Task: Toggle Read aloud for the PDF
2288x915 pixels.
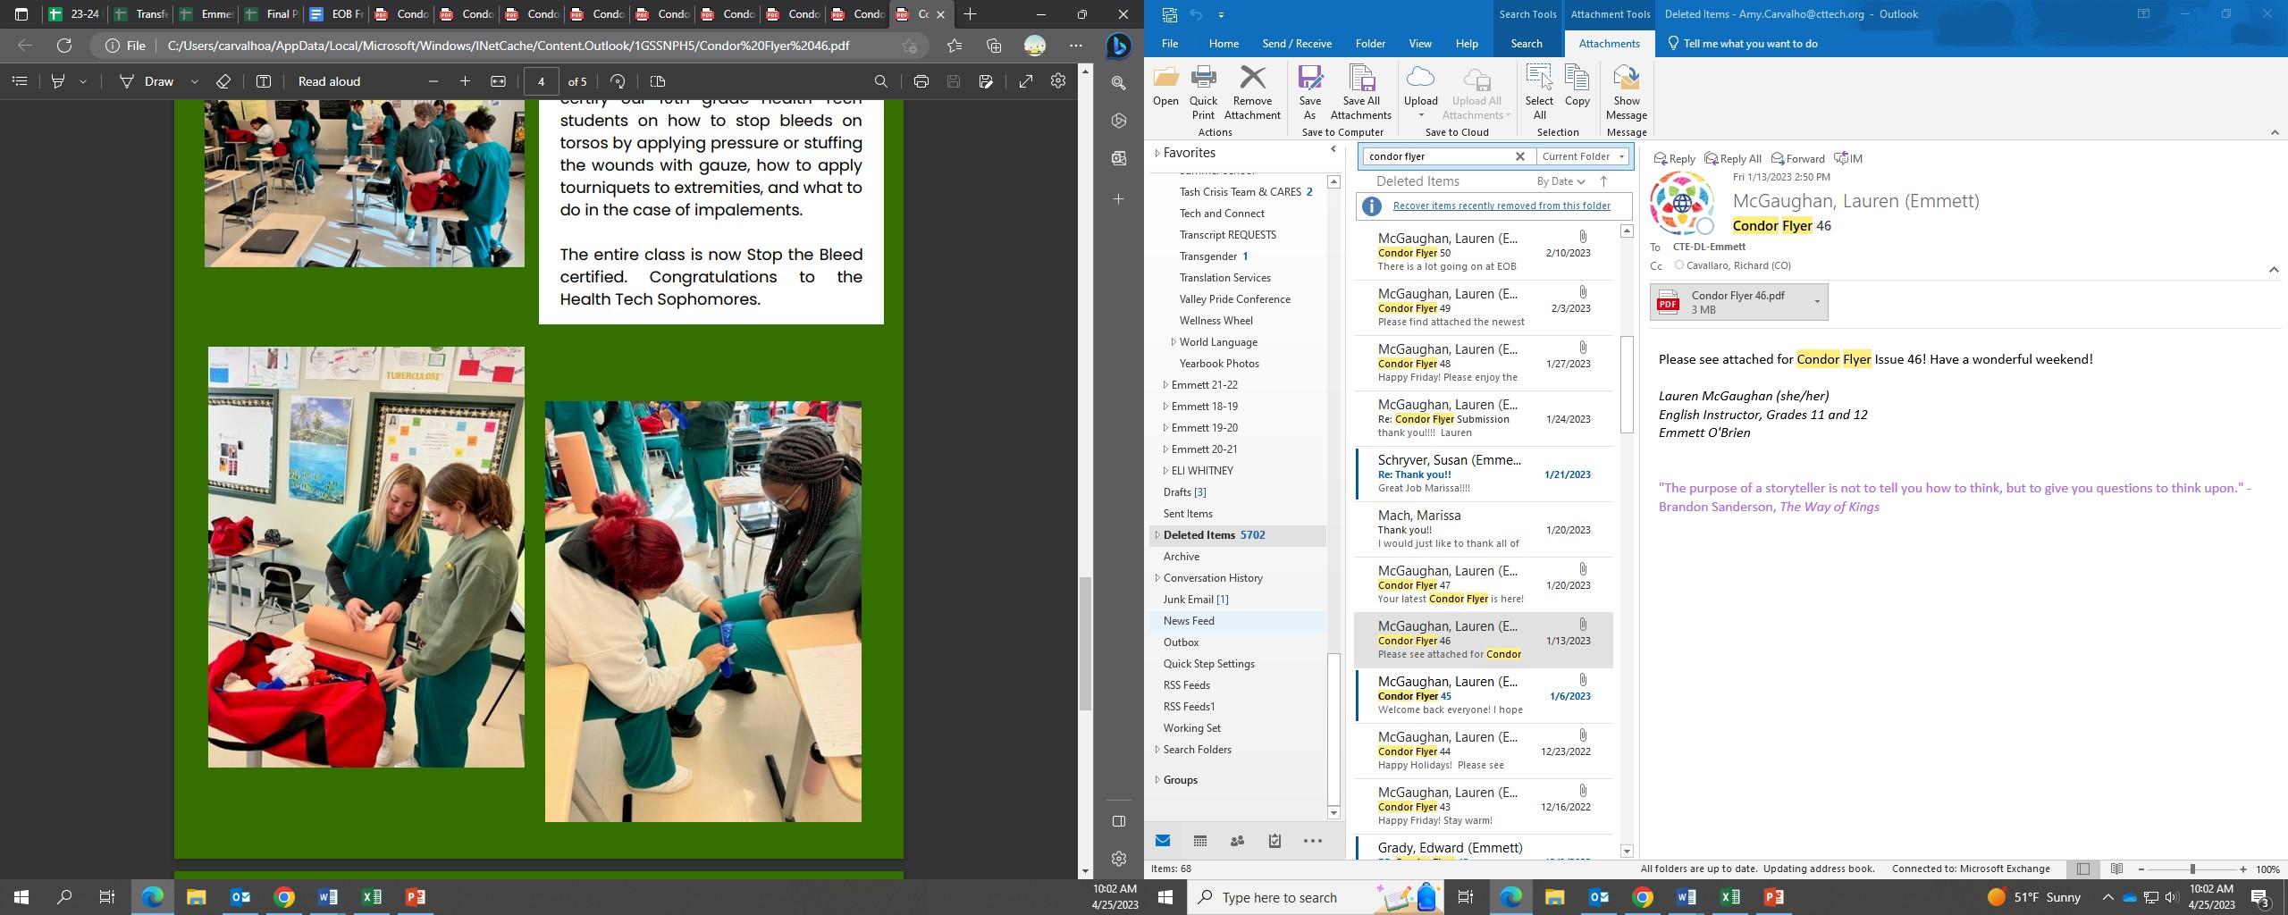Action: 329,81
